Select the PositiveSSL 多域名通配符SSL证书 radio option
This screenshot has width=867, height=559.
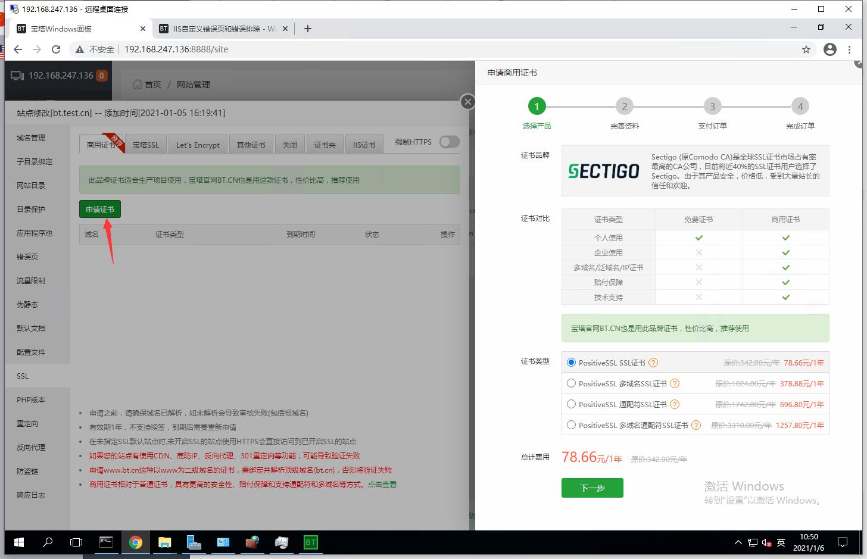(x=572, y=425)
